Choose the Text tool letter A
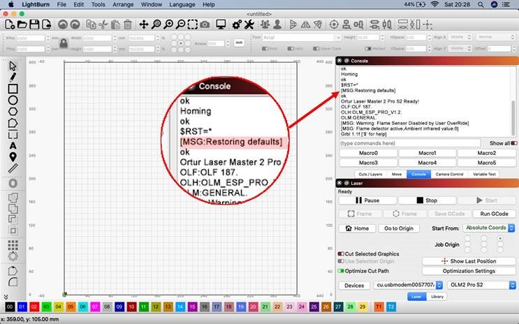519x324 pixels. pyautogui.click(x=13, y=146)
